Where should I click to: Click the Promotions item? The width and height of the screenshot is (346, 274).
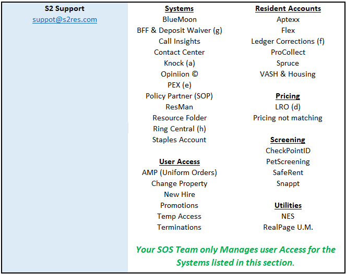[179, 205]
